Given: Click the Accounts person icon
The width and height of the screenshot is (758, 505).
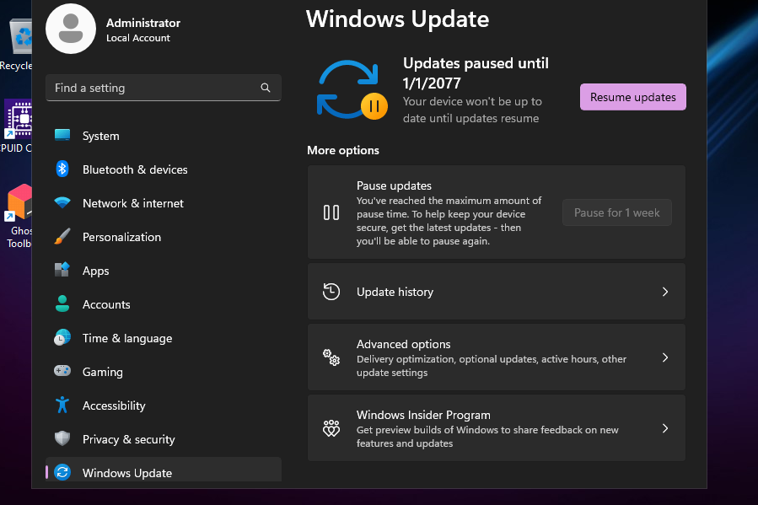Looking at the screenshot, I should (62, 304).
